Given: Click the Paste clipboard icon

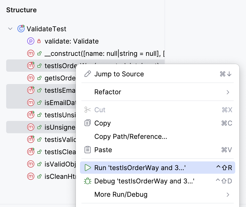Looking at the screenshot, I should (x=87, y=150).
